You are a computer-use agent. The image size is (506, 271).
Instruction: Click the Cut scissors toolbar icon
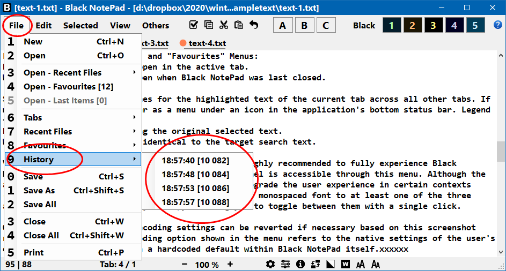[x=224, y=25]
